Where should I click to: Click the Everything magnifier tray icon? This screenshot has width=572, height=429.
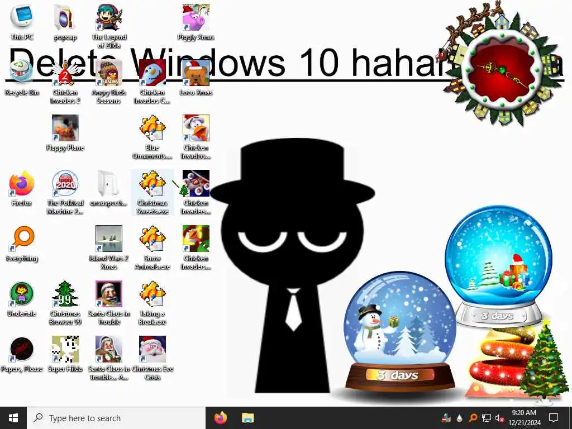click(473, 418)
